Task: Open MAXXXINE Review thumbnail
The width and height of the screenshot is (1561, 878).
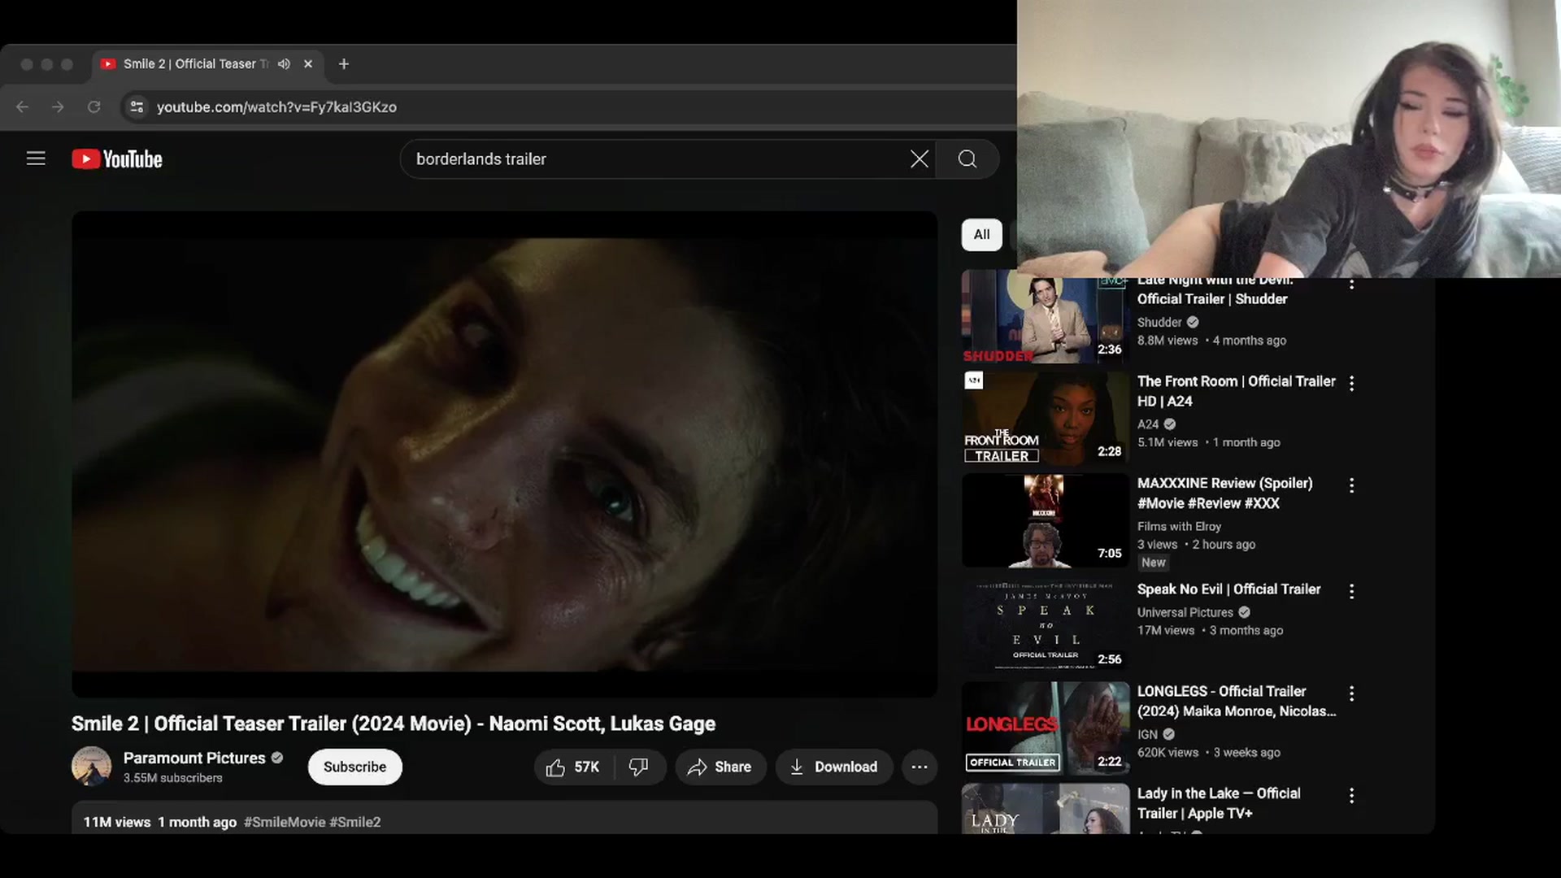Action: (x=1046, y=520)
